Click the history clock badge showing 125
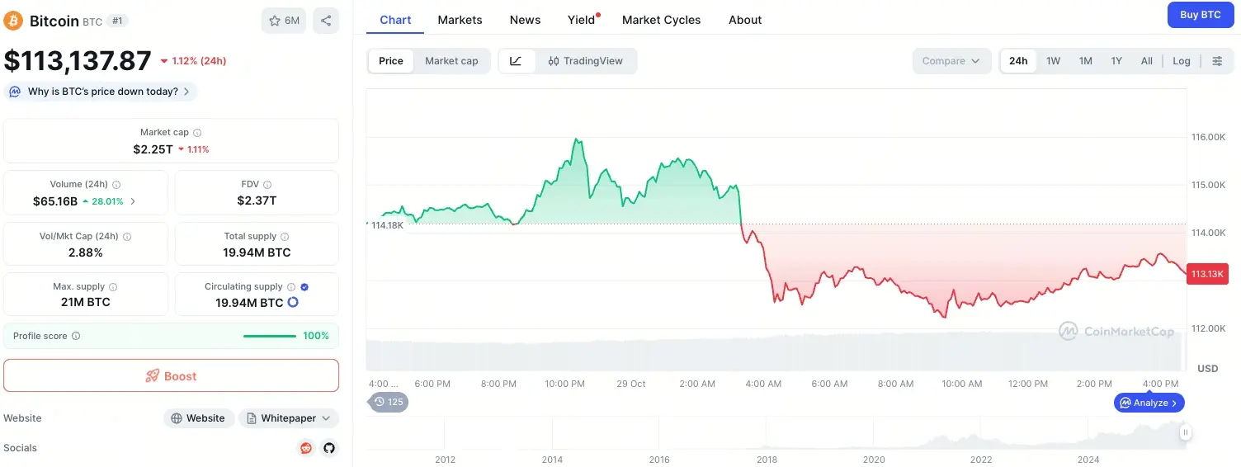This screenshot has height=467, width=1241. click(389, 402)
